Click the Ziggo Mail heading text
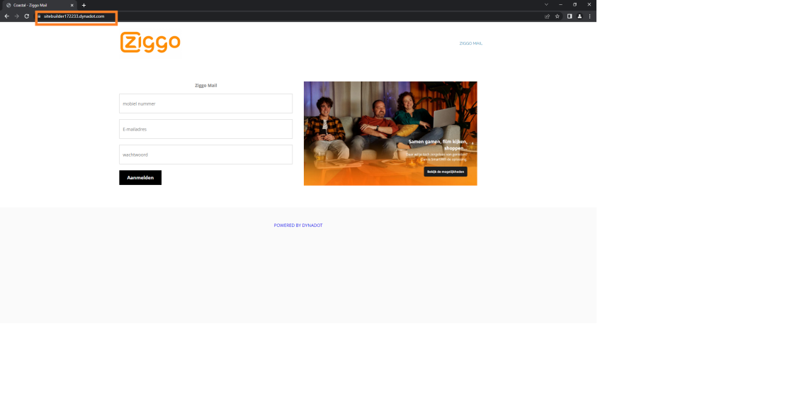Image resolution: width=799 pixels, height=414 pixels. coord(206,86)
